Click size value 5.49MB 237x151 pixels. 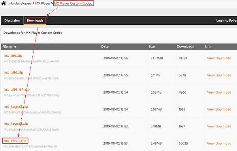tap(156, 143)
